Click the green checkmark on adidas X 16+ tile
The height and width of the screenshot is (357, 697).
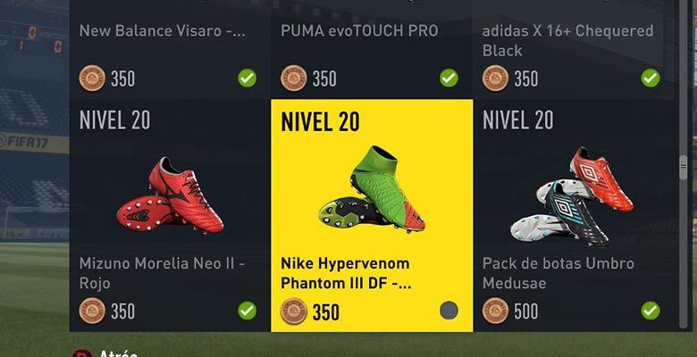tap(651, 79)
